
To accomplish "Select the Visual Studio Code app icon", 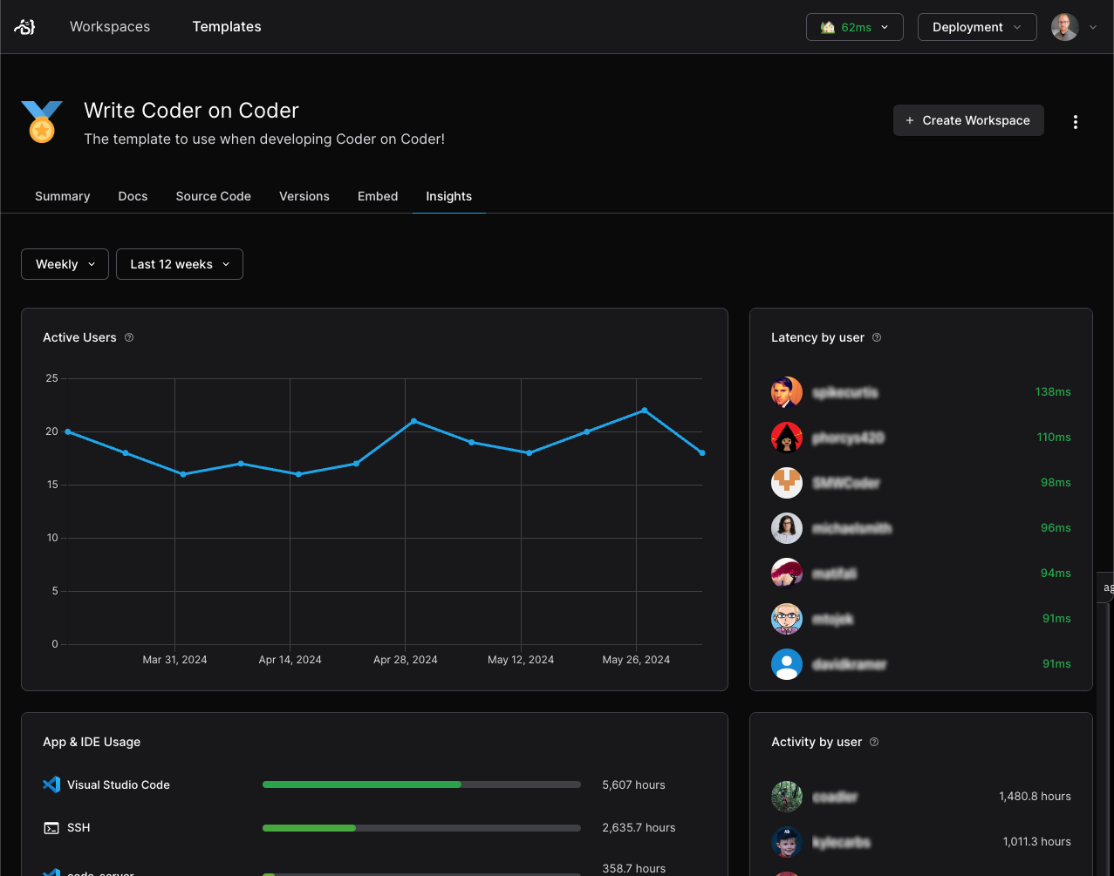I will click(x=51, y=784).
